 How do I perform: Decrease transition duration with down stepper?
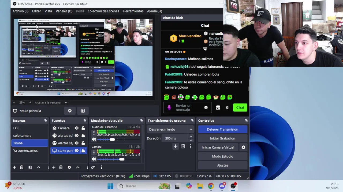(191, 140)
